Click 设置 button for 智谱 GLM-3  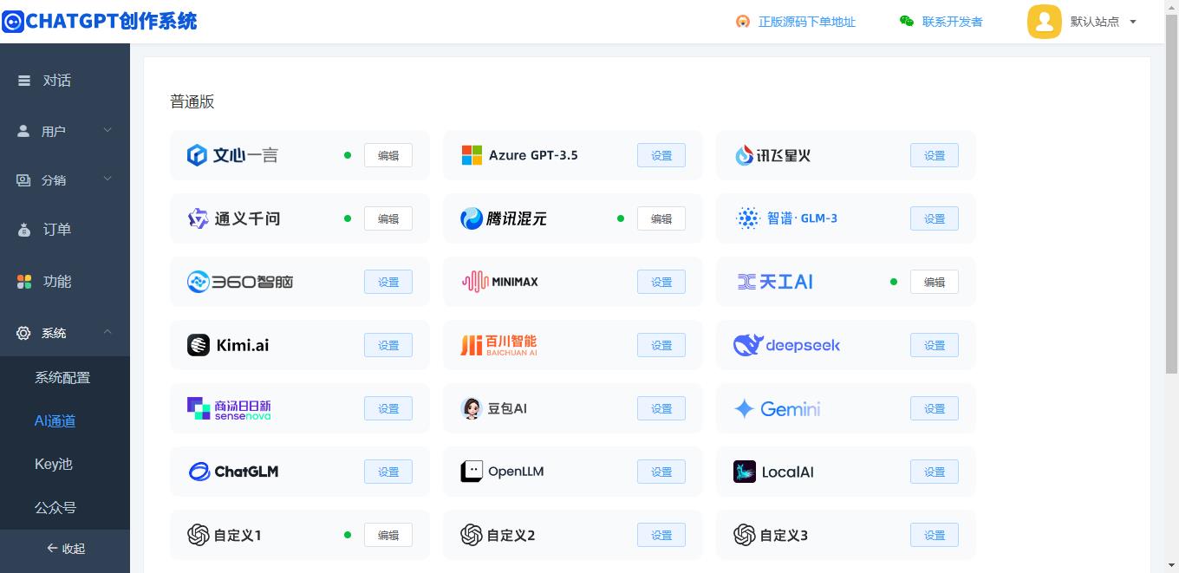point(935,219)
